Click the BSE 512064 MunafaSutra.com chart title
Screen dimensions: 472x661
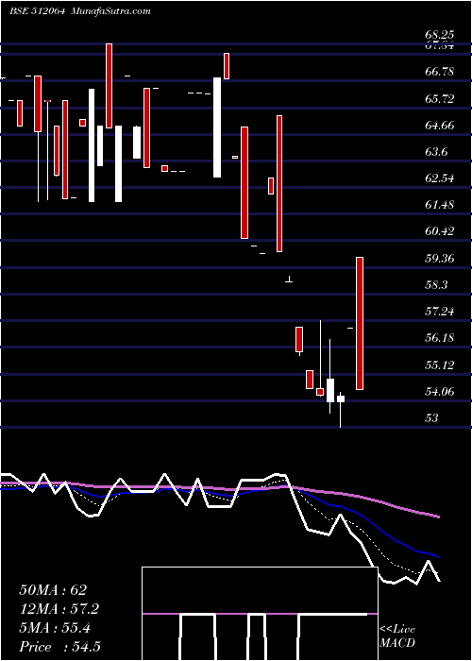(79, 11)
